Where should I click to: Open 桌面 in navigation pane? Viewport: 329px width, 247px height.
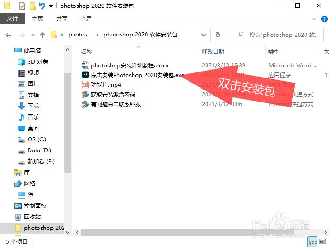tap(33, 128)
